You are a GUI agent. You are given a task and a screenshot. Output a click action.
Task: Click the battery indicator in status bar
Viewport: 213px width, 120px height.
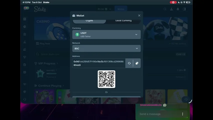(188, 2)
